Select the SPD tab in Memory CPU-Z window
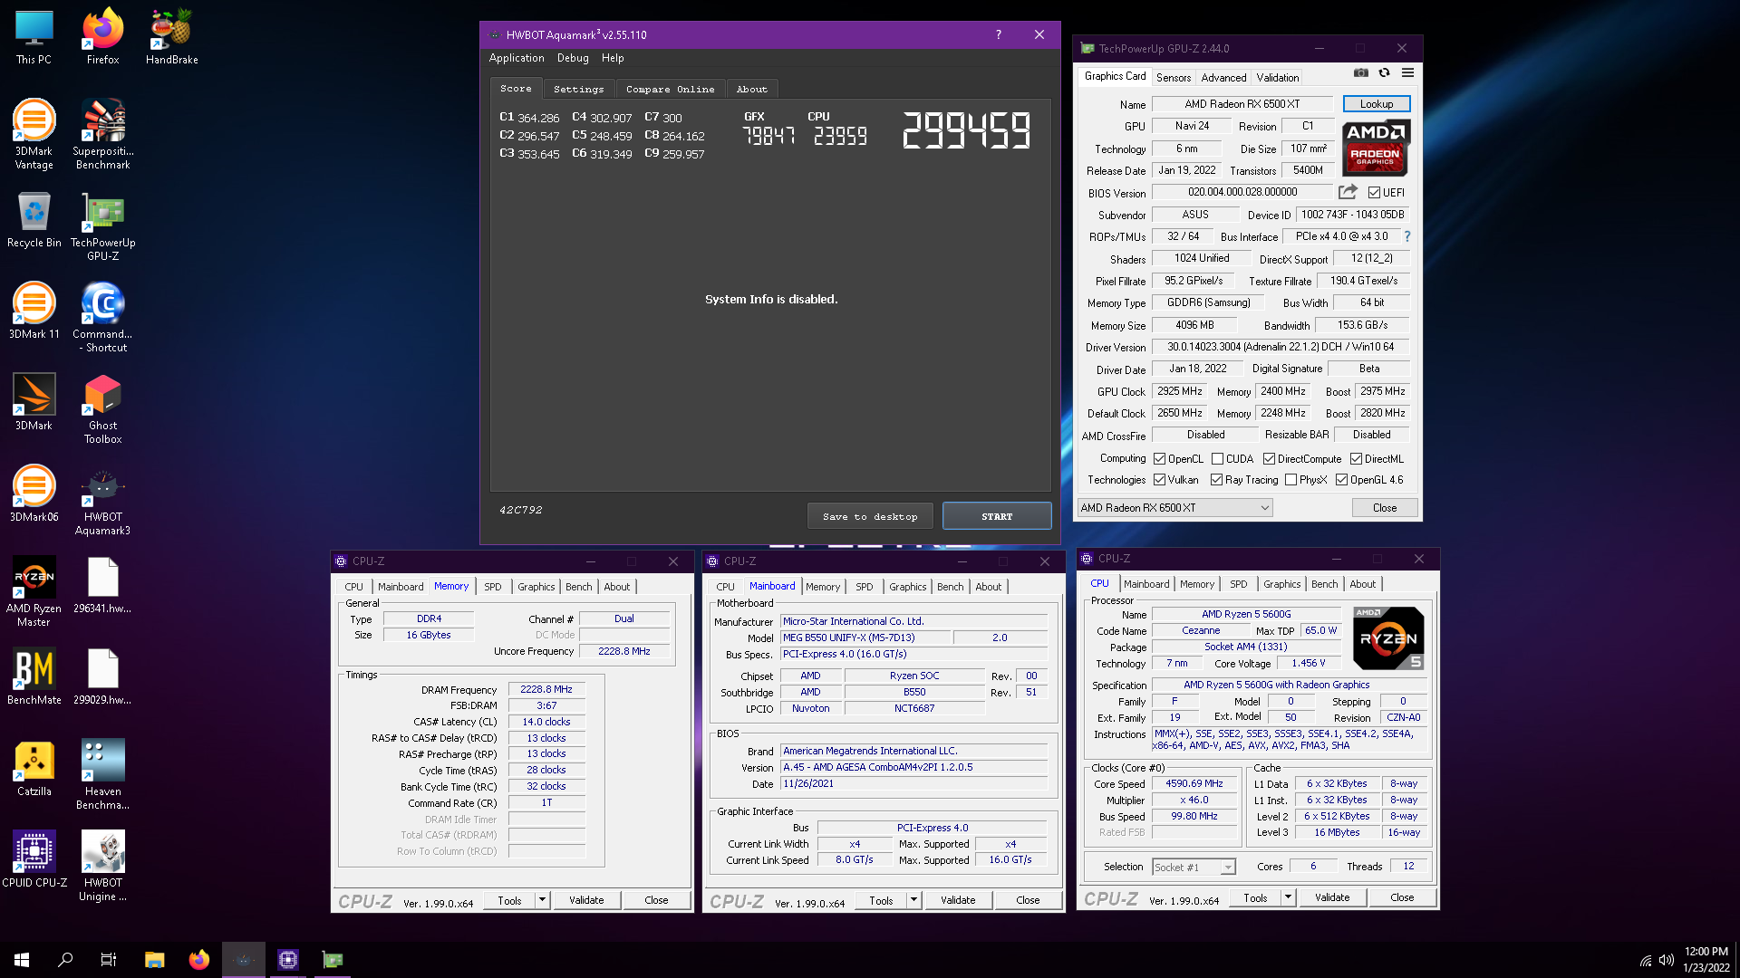The height and width of the screenshot is (978, 1740). point(492,587)
